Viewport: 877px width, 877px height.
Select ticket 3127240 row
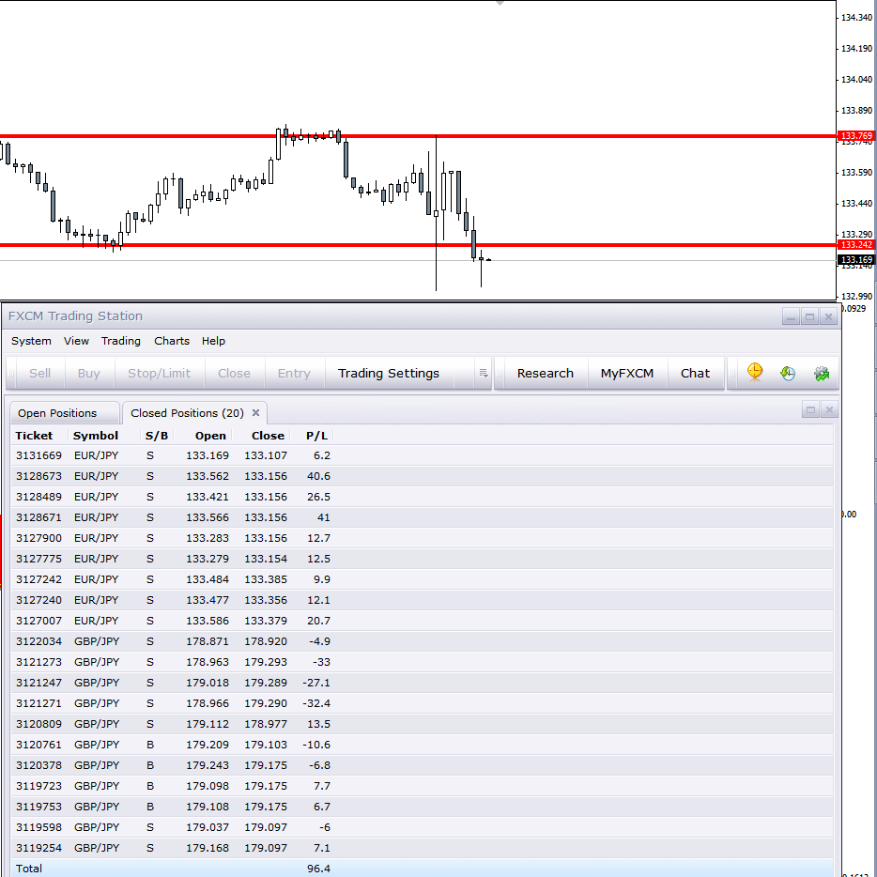422,600
